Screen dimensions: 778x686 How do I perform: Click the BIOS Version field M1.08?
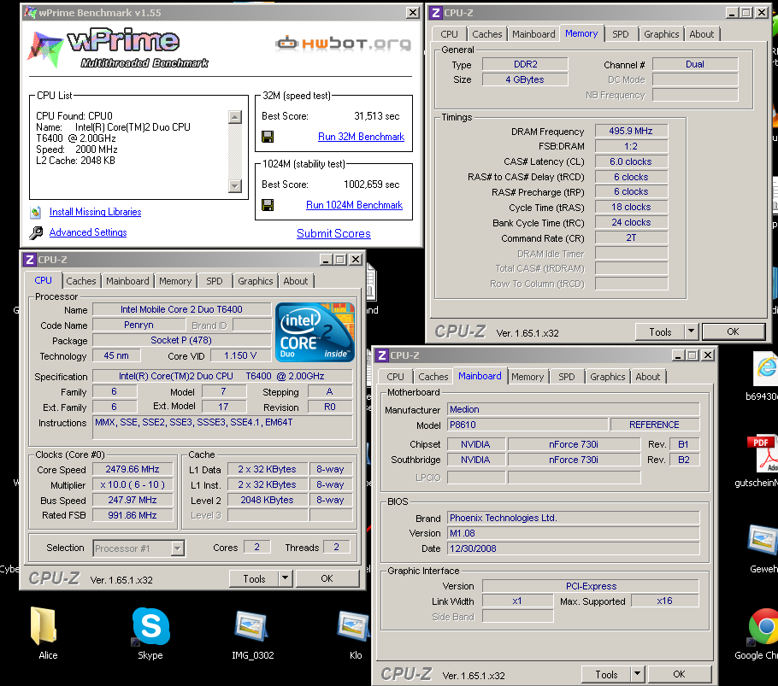pyautogui.click(x=573, y=533)
